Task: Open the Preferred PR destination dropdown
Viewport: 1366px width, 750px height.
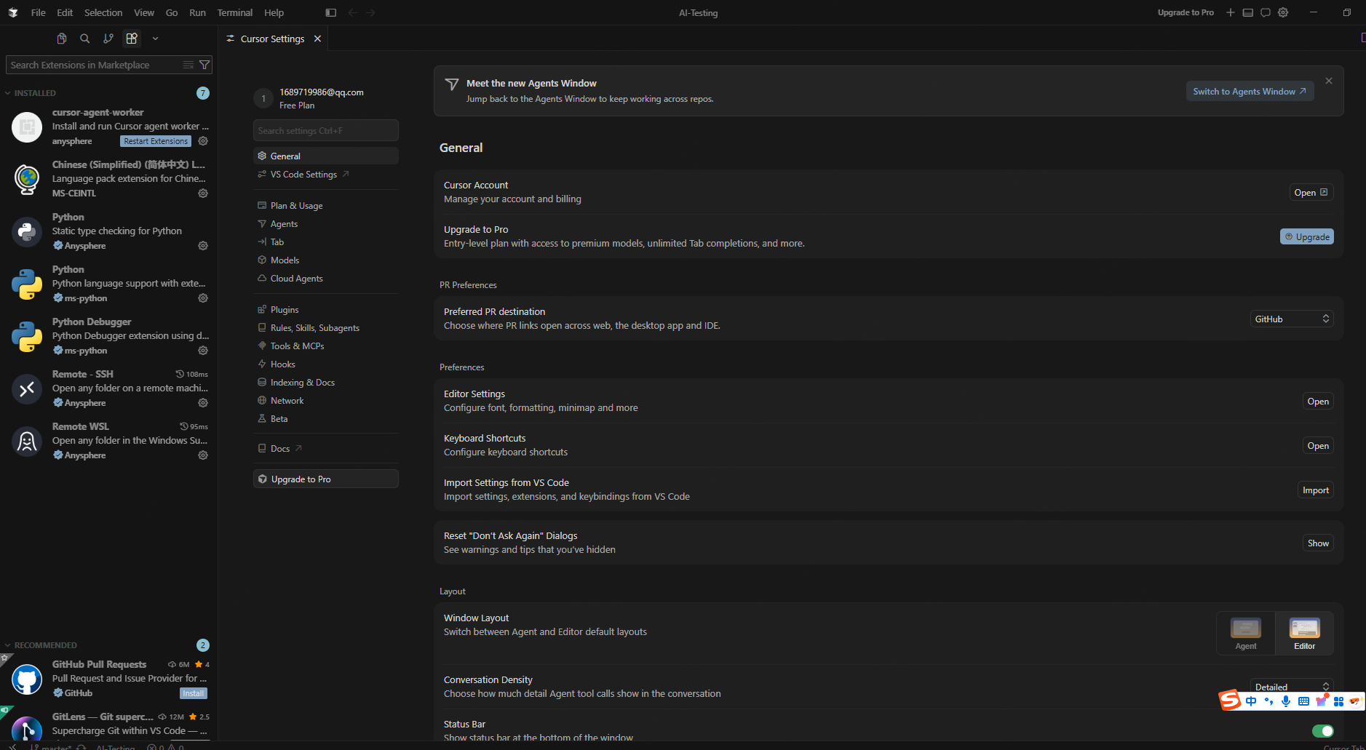Action: click(x=1292, y=319)
